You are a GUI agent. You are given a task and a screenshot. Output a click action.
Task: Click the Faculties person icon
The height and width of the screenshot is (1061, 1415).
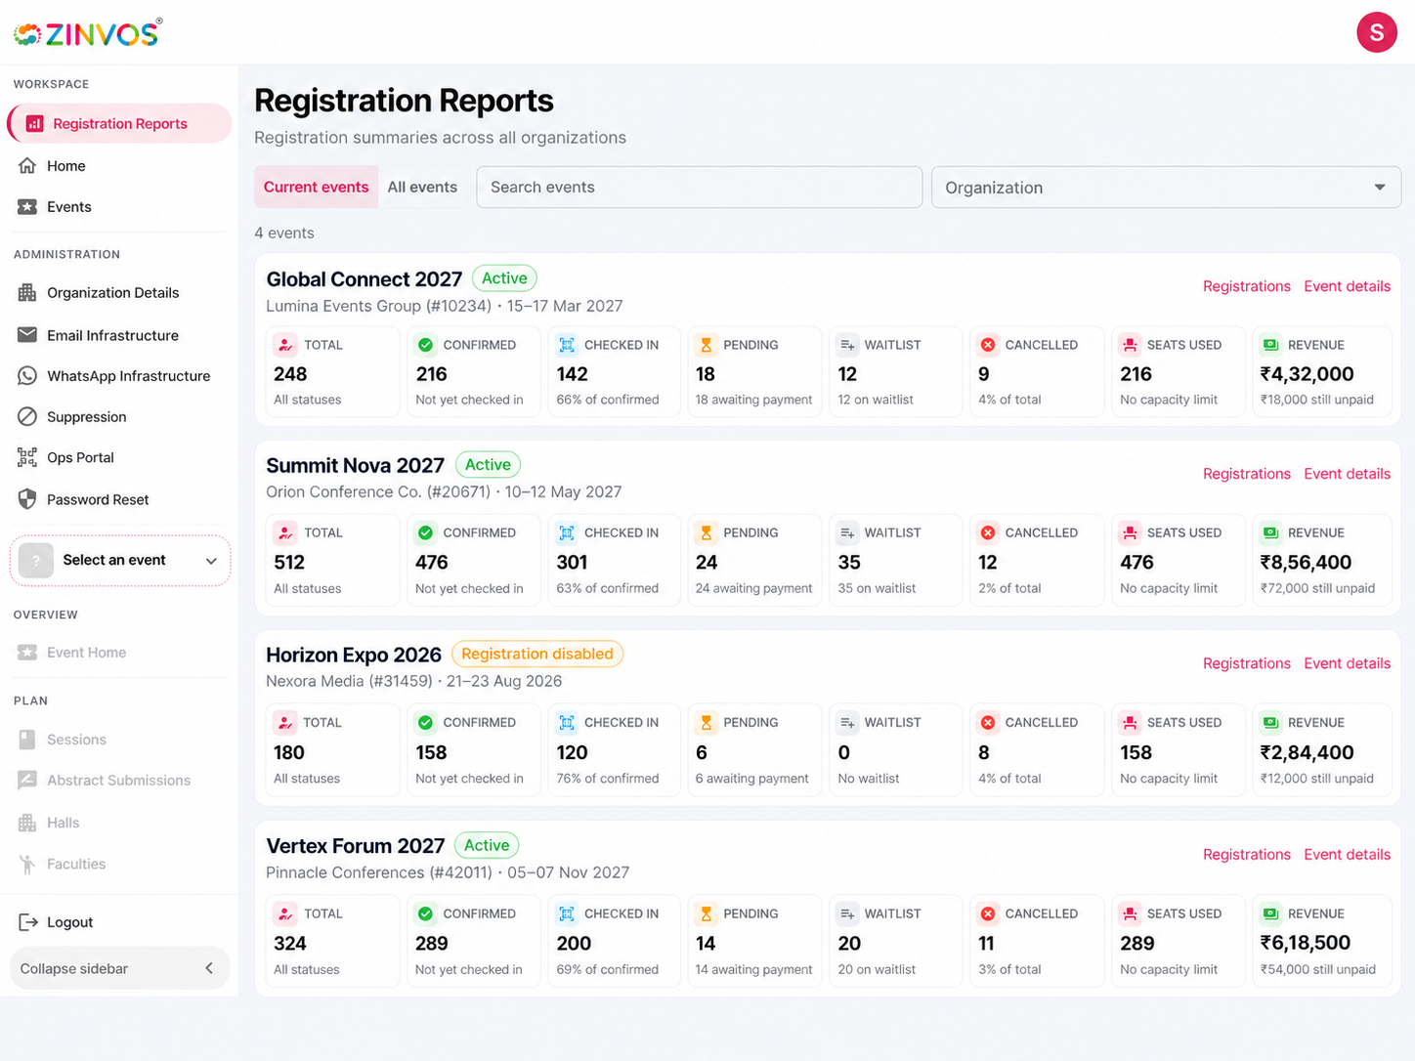[27, 864]
